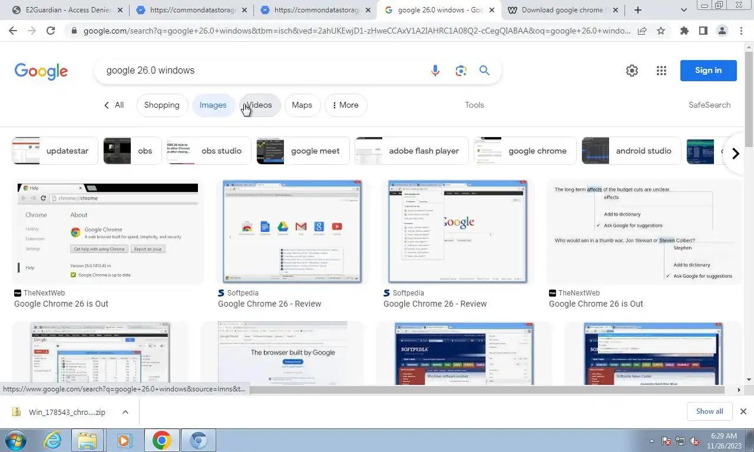
Task: Expand the More search filters menu
Action: (x=346, y=105)
